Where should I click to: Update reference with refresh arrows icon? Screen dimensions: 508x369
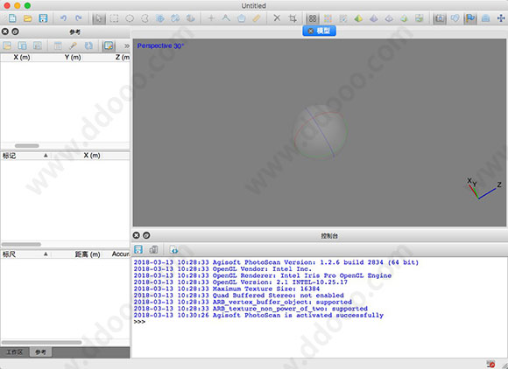pyautogui.click(x=88, y=45)
